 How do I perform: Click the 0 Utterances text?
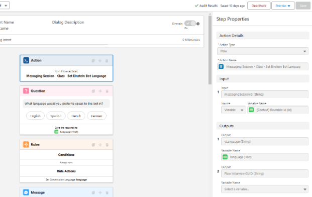(191, 40)
